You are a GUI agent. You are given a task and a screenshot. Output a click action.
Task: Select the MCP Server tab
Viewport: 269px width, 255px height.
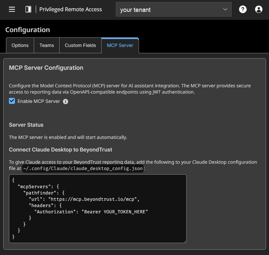coord(120,45)
